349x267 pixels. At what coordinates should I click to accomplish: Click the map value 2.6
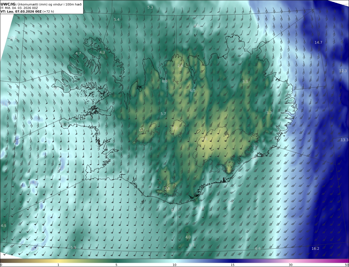coord(180,66)
